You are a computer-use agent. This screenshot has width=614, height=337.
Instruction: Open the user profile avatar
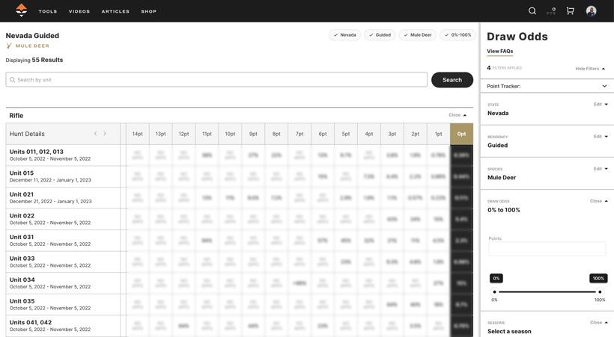(591, 11)
